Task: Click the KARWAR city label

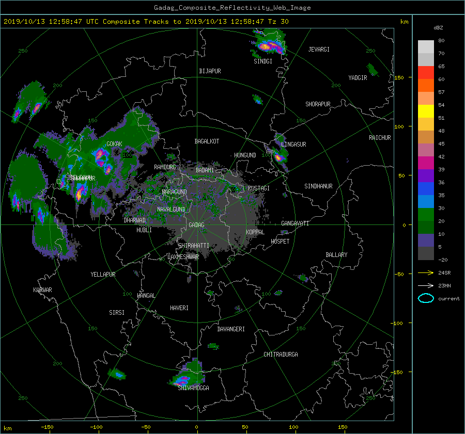Action: coord(42,290)
